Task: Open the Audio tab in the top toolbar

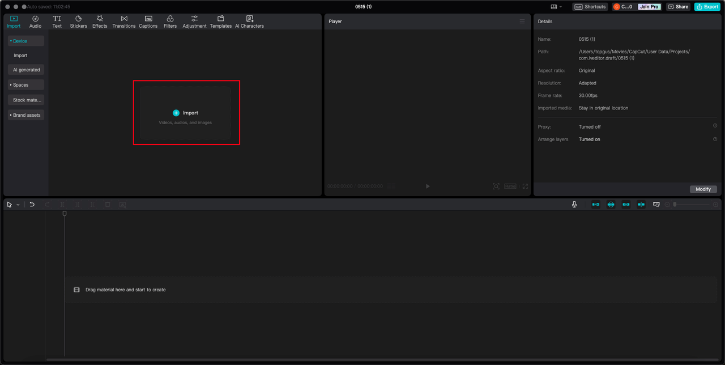Action: tap(35, 22)
